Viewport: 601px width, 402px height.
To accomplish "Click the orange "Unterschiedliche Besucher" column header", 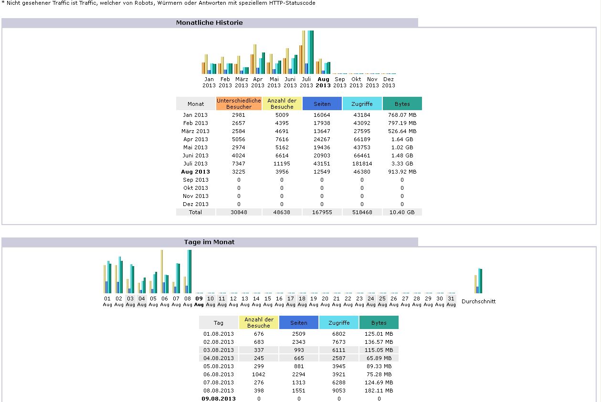I will tap(239, 103).
